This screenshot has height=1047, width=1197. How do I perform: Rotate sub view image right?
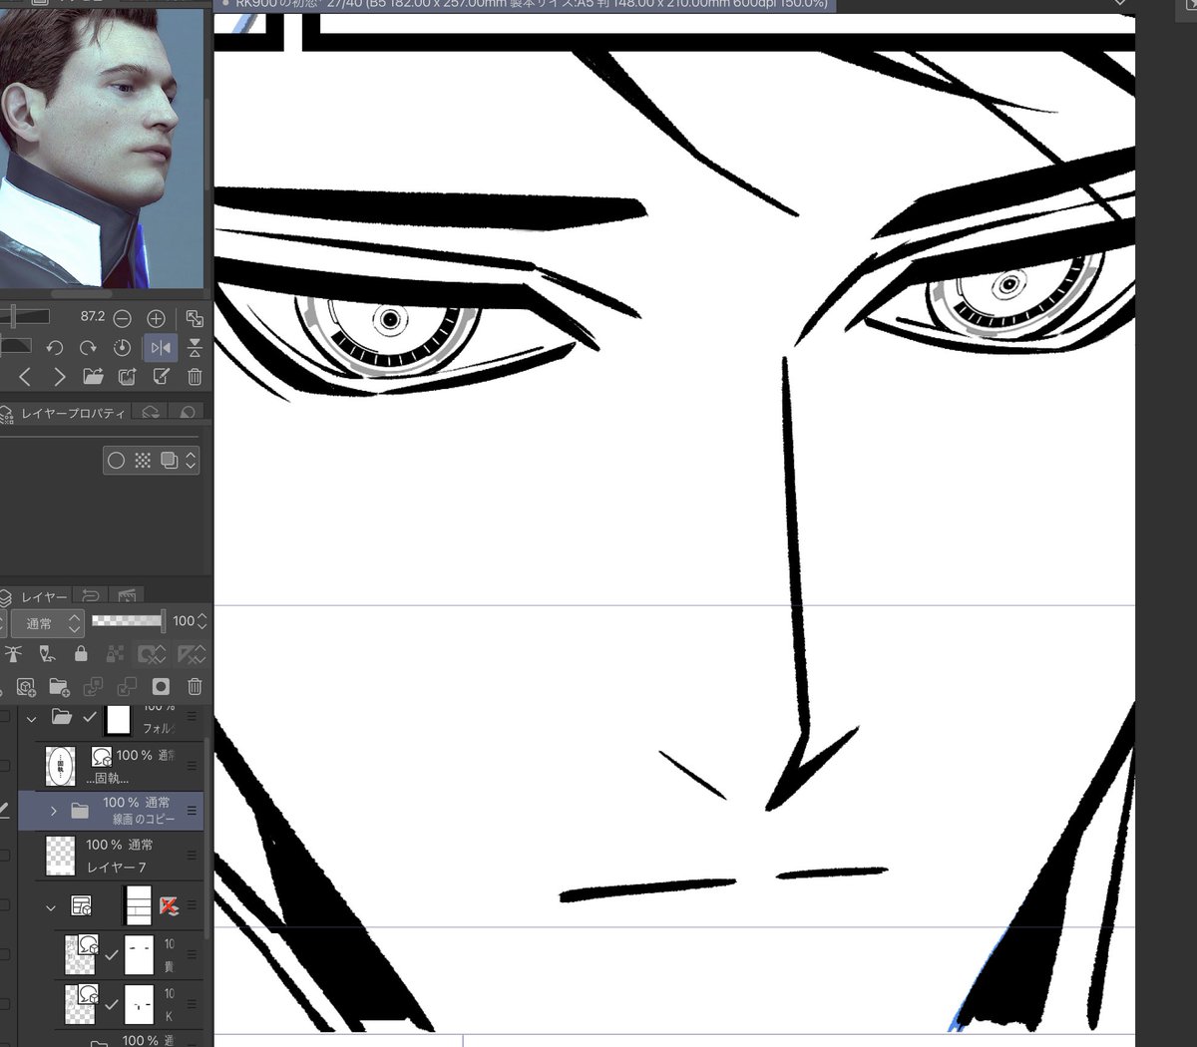pos(89,347)
